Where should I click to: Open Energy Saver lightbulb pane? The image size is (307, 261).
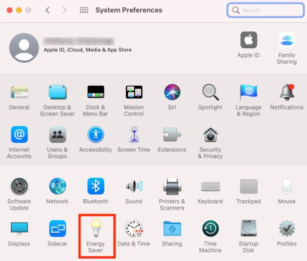(x=96, y=228)
